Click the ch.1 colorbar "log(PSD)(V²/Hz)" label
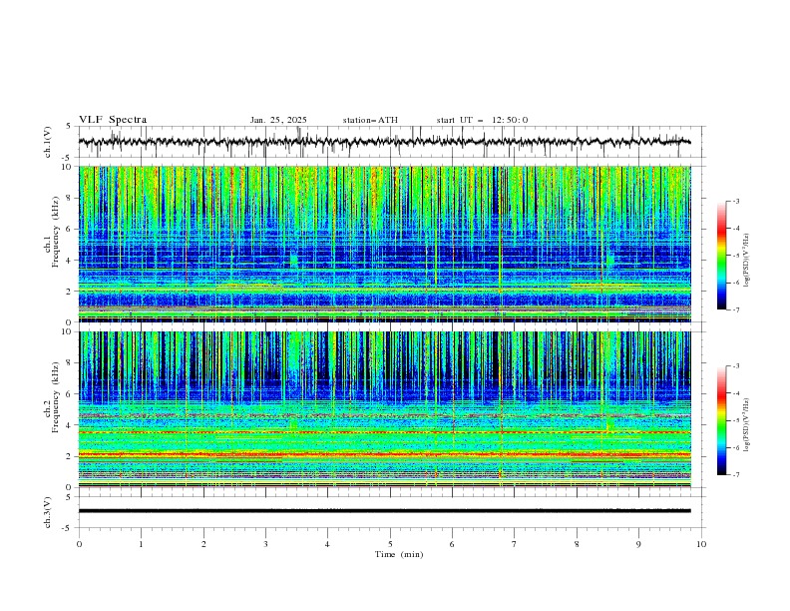This screenshot has width=790, height=611. 746,261
